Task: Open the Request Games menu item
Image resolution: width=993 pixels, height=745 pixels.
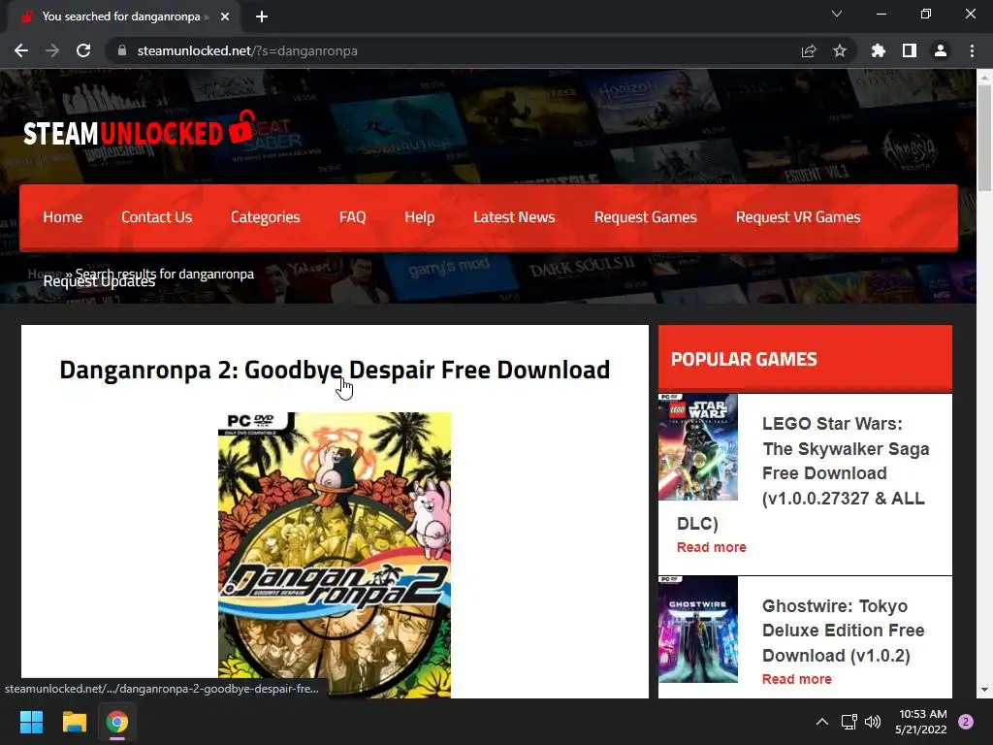Action: pos(645,217)
